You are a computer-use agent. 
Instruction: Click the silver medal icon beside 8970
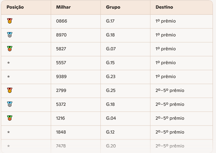tap(10, 35)
